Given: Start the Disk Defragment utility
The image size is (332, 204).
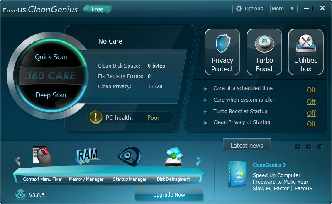Looking at the screenshot, I should [x=173, y=158].
